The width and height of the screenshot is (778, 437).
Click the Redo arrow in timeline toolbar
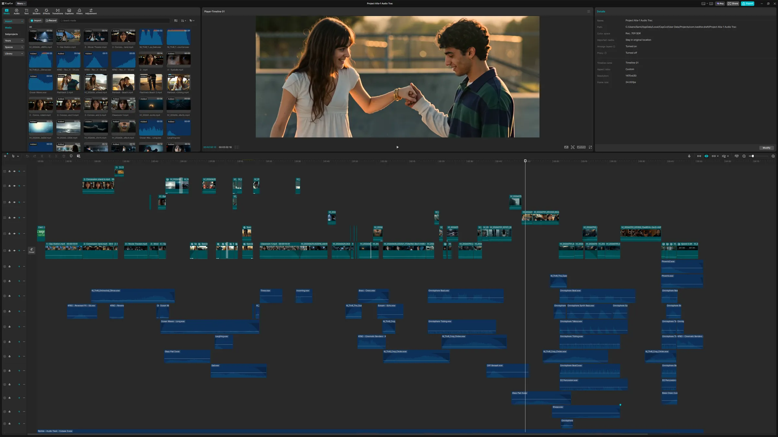[34, 156]
